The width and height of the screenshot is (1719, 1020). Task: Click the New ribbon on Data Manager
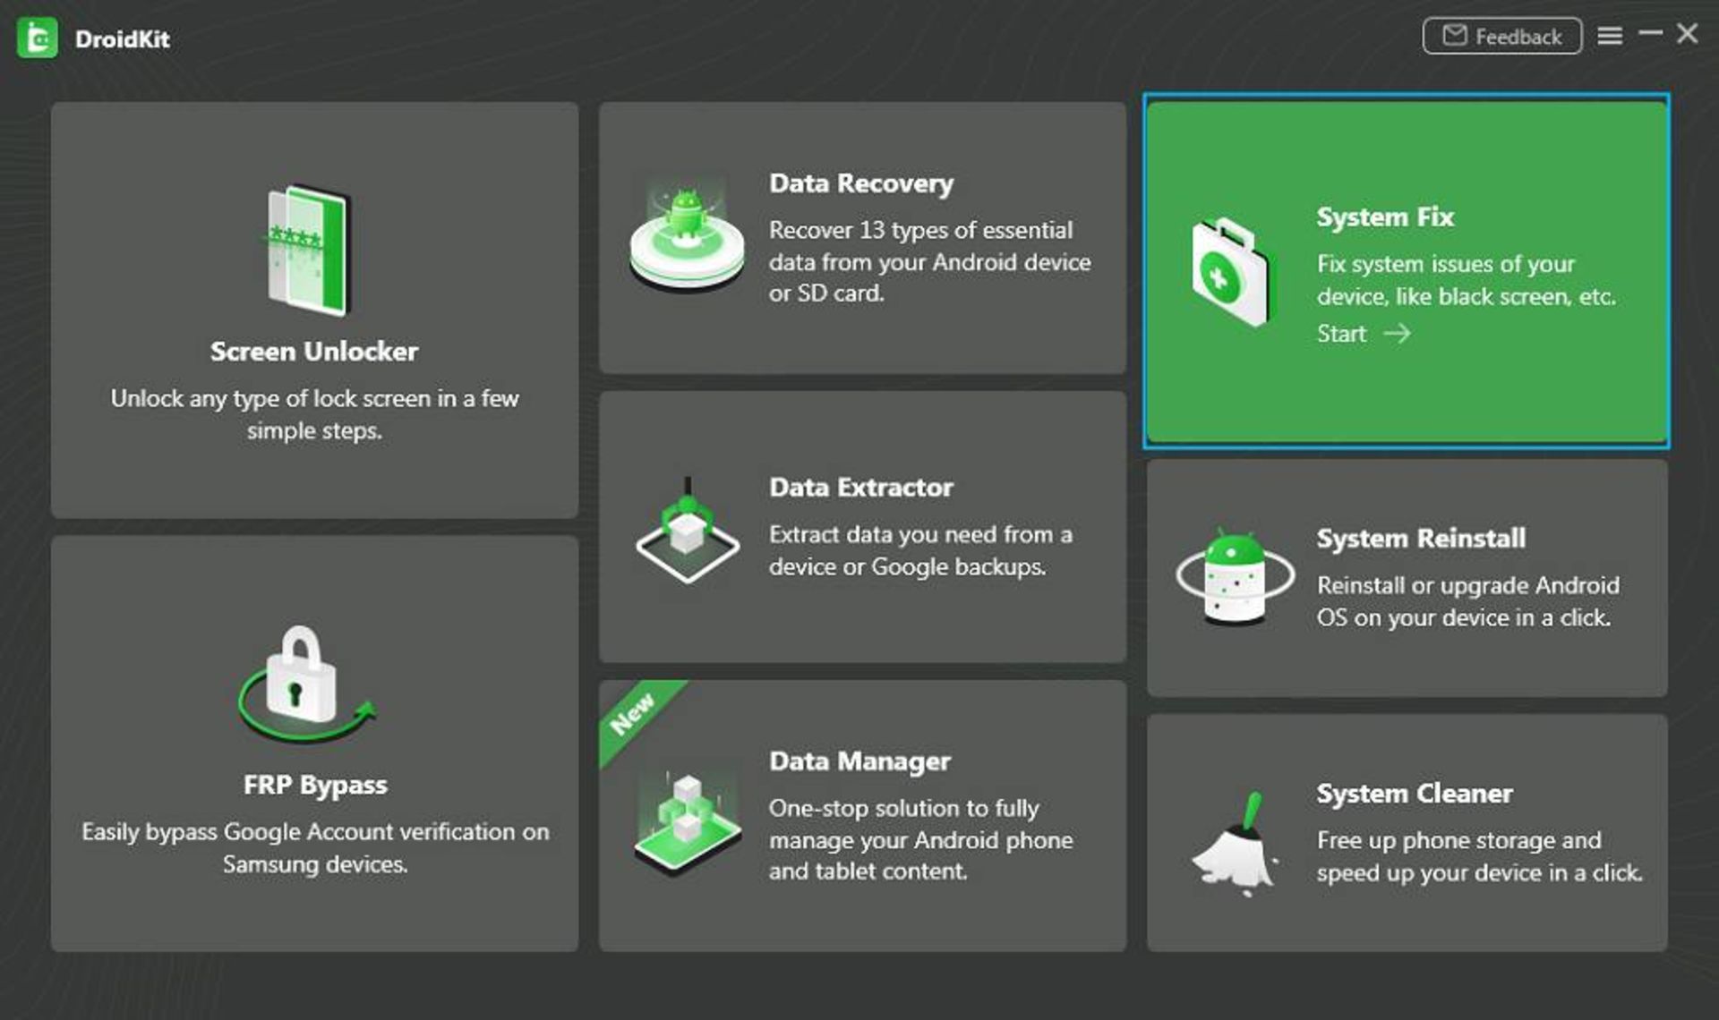click(632, 713)
